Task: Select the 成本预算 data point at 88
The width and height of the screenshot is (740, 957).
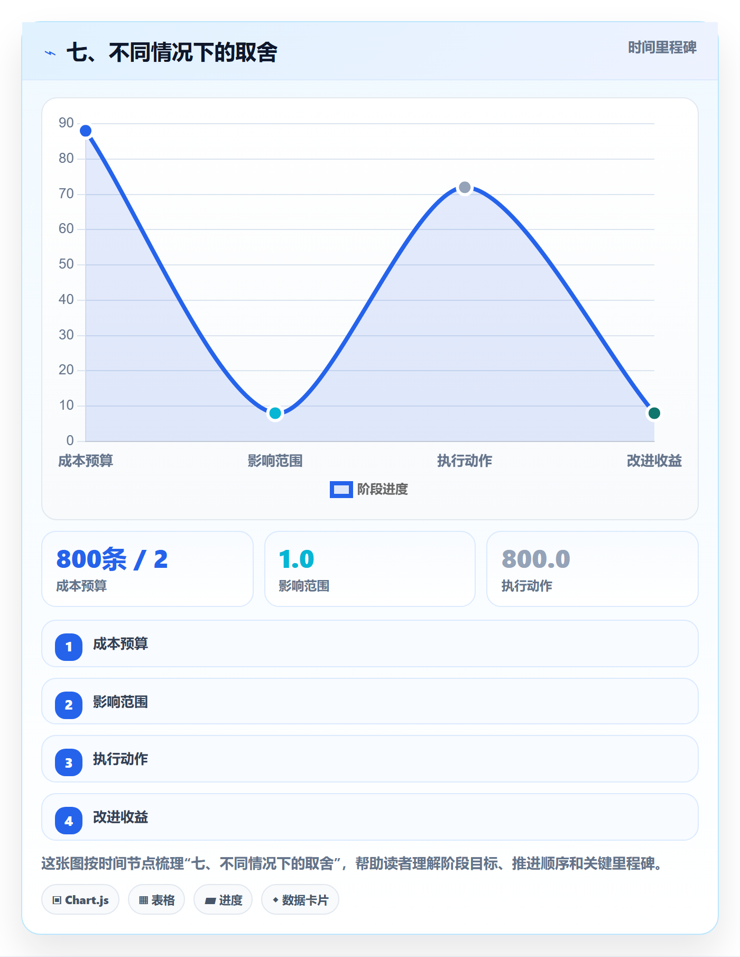Action: pyautogui.click(x=86, y=131)
